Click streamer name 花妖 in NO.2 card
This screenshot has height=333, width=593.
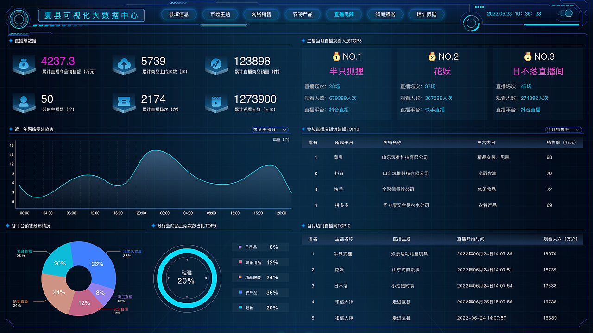(x=442, y=71)
